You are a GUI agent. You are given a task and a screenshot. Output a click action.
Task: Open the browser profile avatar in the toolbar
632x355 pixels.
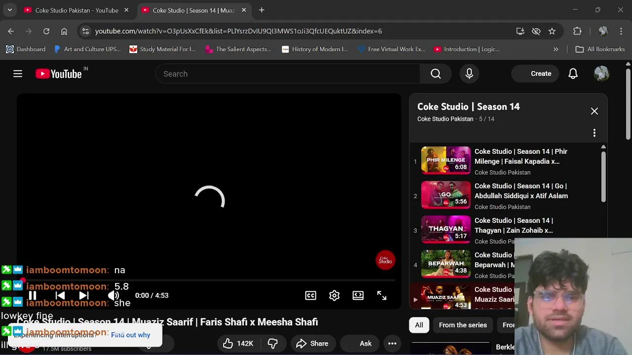(x=603, y=31)
